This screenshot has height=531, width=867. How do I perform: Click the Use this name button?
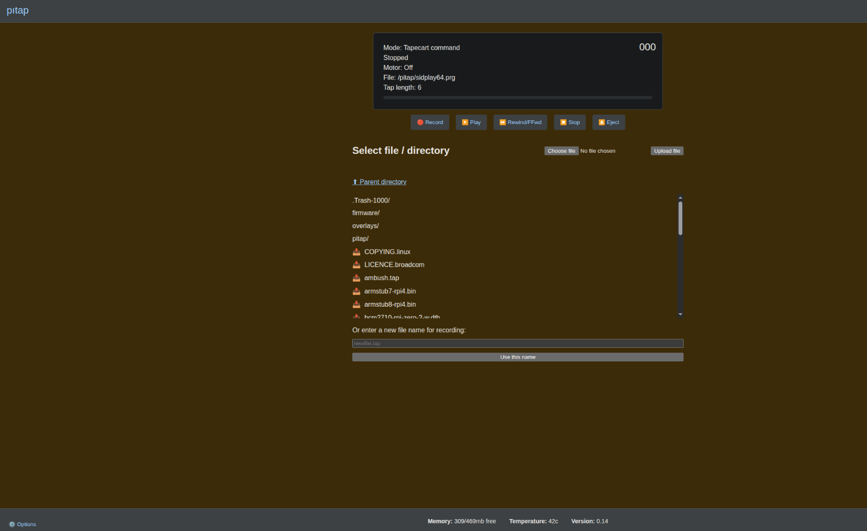(518, 357)
